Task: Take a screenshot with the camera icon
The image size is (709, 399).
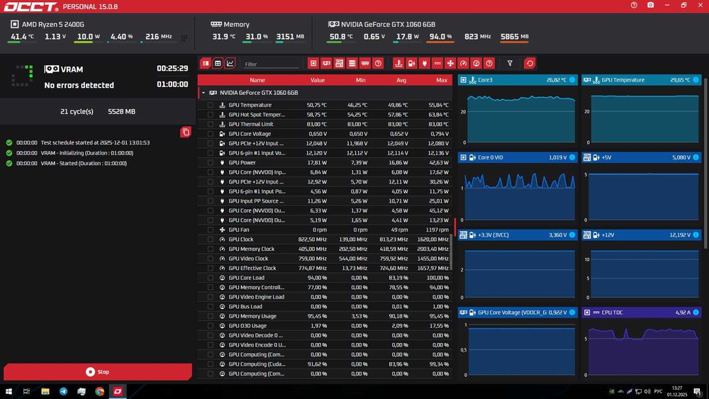Action: (x=650, y=5)
